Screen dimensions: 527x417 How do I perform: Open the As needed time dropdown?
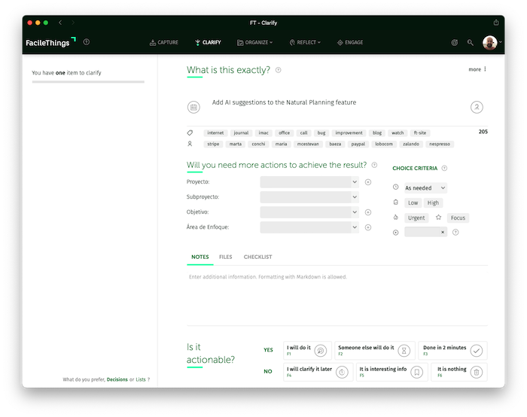pyautogui.click(x=425, y=188)
